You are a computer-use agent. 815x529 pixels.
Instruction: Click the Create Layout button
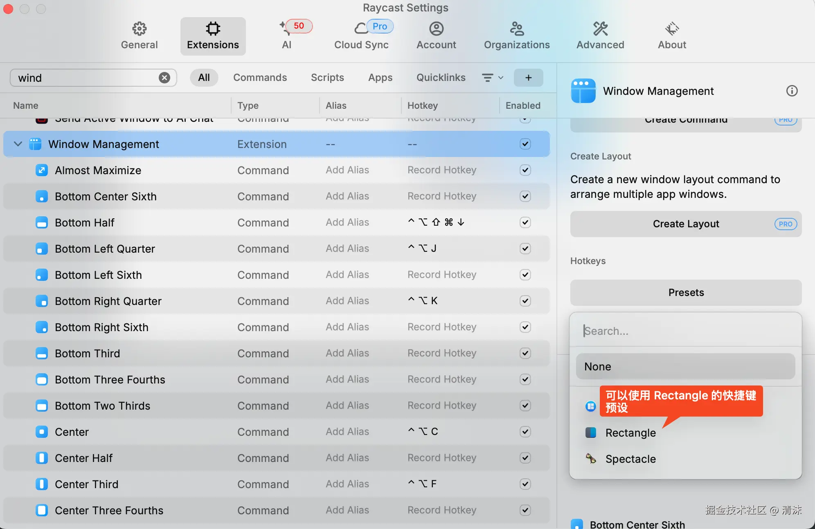click(x=686, y=224)
